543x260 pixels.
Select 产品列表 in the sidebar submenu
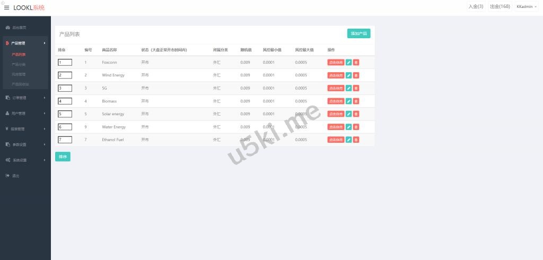pyautogui.click(x=19, y=54)
